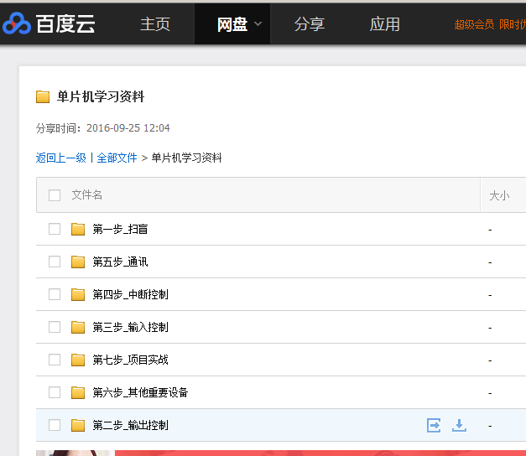Click folder icon for 第四步_中断控制
The width and height of the screenshot is (526, 456).
tap(78, 295)
